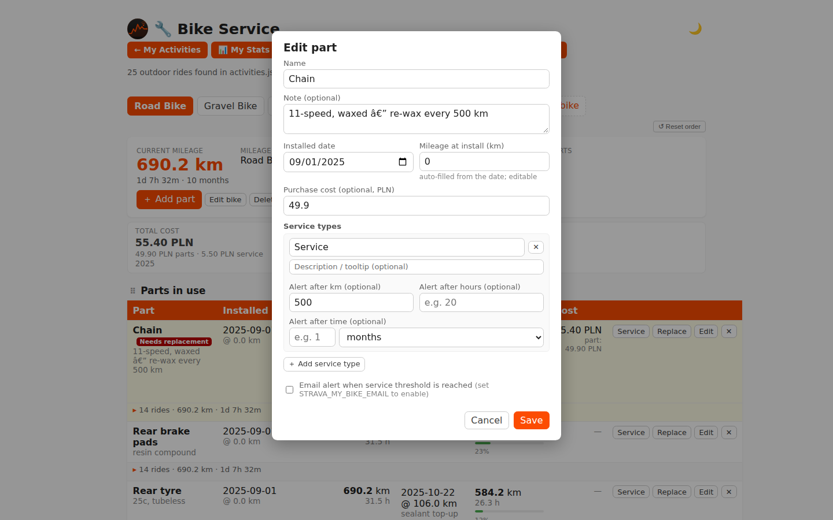Toggle dark mode with the moon icon
The image size is (833, 520).
(x=695, y=28)
